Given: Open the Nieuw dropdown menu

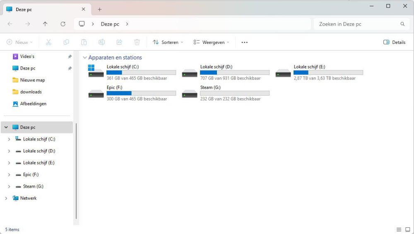Looking at the screenshot, I should (x=20, y=42).
